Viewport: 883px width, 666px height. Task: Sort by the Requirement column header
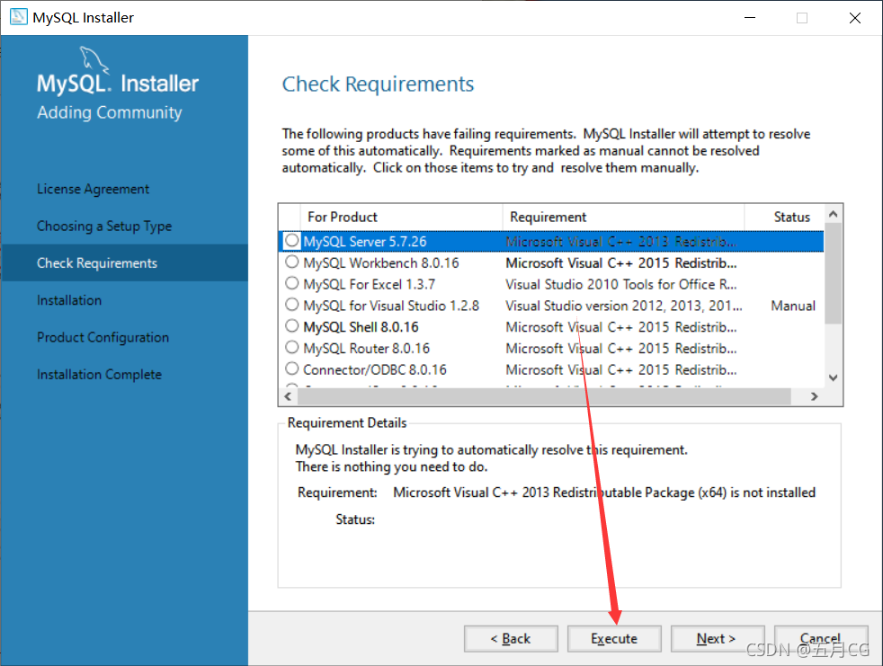tap(623, 217)
